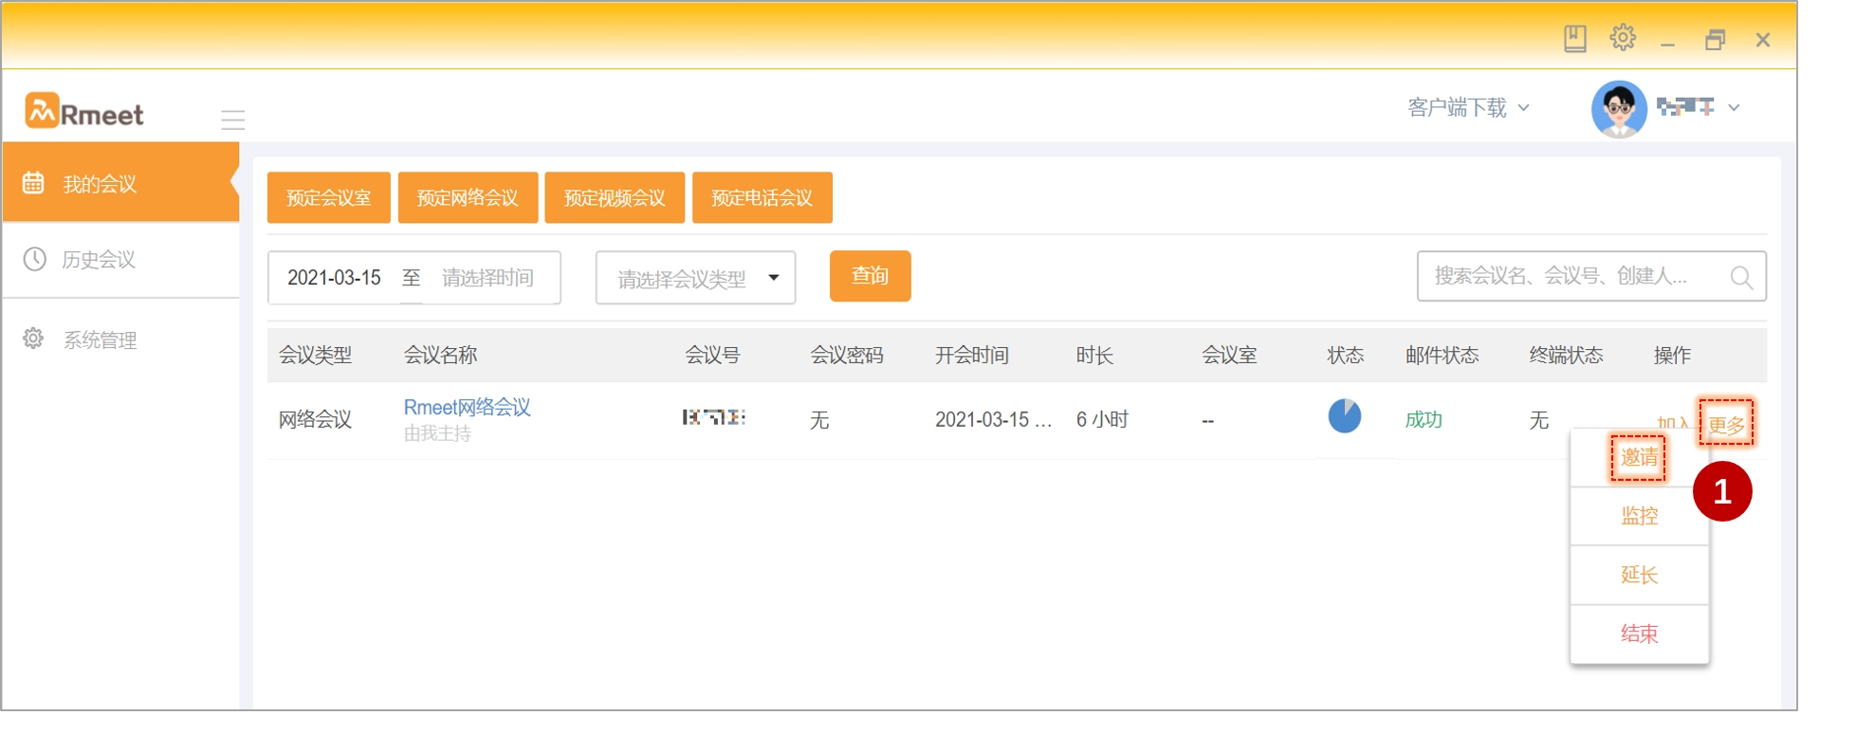Select 延长 to extend the meeting
Image resolution: width=1874 pixels, height=734 pixels.
(1639, 575)
